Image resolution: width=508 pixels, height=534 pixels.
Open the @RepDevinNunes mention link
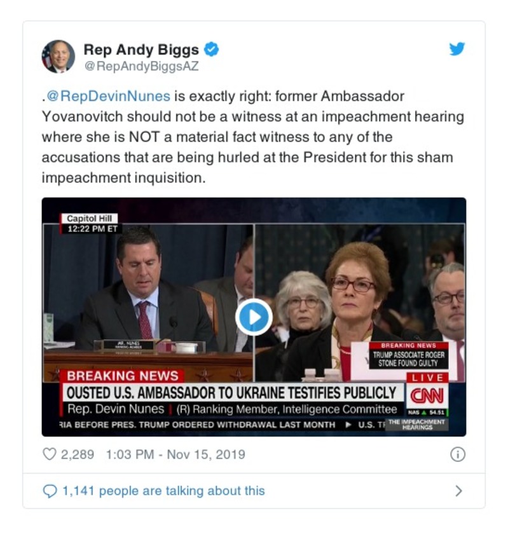point(108,96)
